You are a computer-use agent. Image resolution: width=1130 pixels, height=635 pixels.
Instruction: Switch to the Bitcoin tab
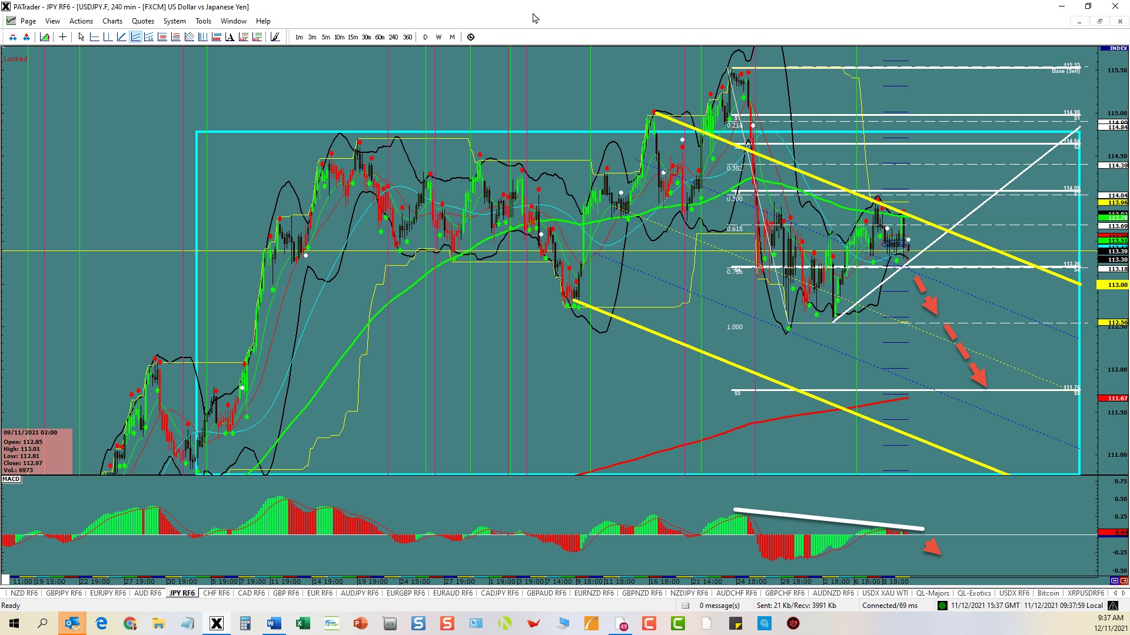[x=1048, y=593]
